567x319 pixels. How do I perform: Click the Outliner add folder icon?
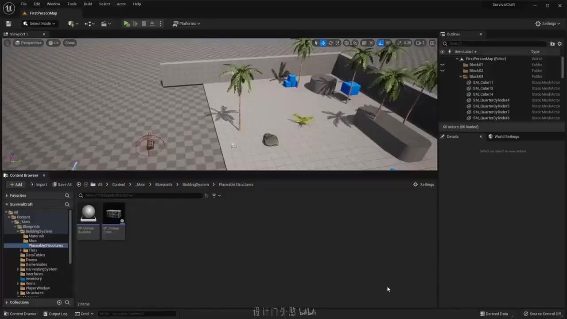point(552,43)
